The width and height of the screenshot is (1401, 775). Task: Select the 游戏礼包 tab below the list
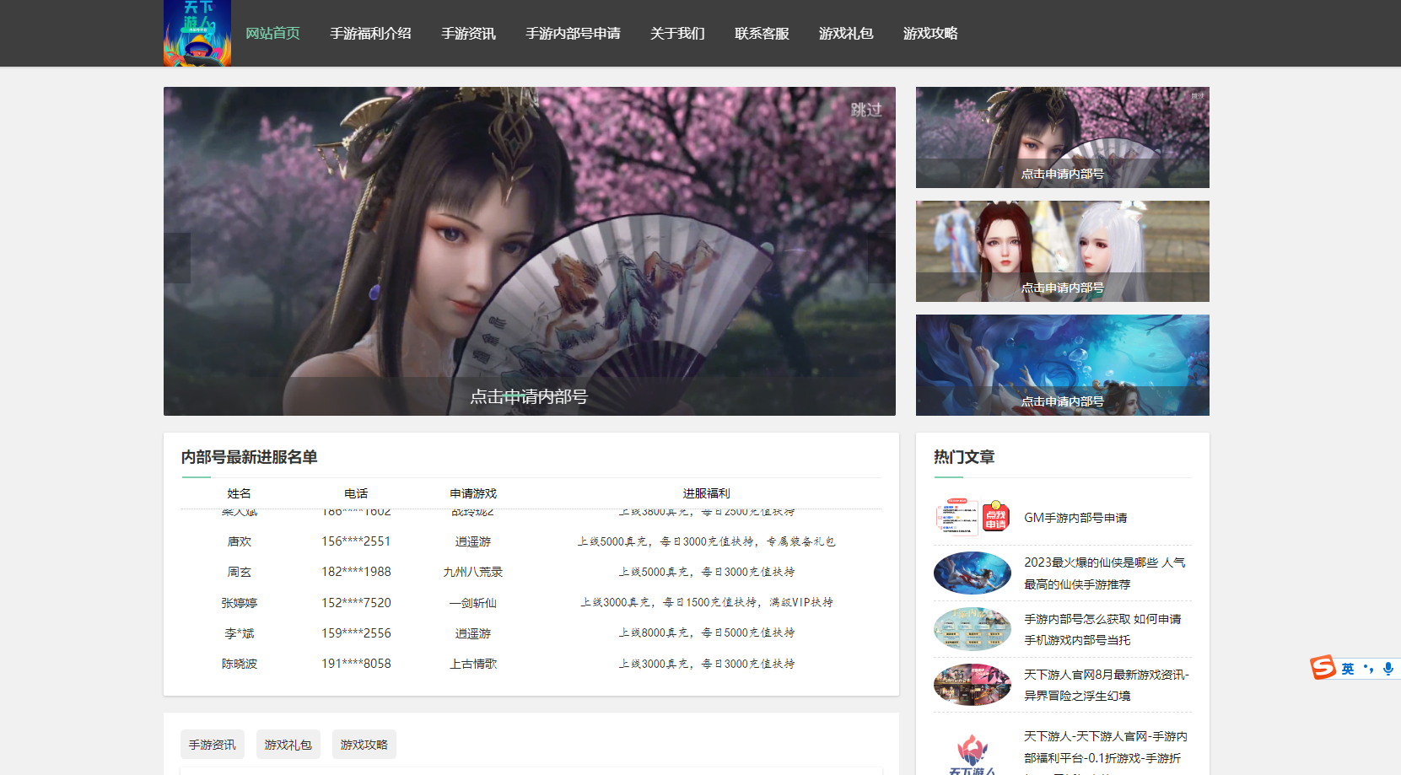pos(288,745)
